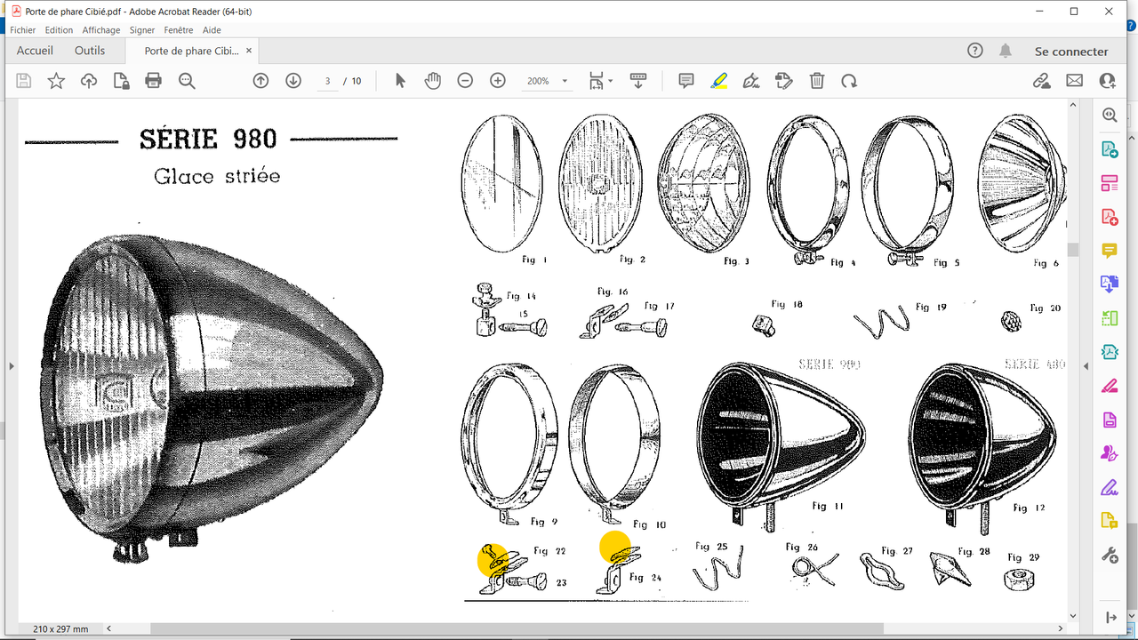Activate the hand pan tool
This screenshot has height=640, width=1138.
pos(432,81)
